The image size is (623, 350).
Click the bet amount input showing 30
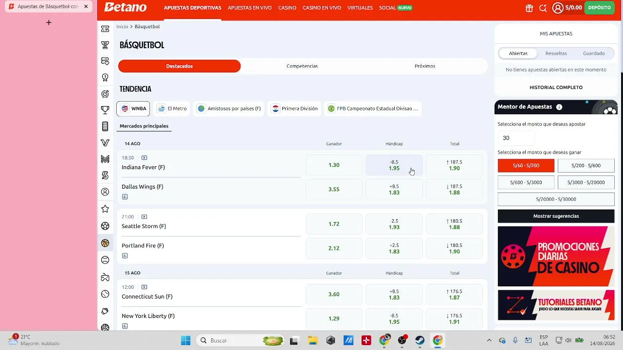pos(516,138)
